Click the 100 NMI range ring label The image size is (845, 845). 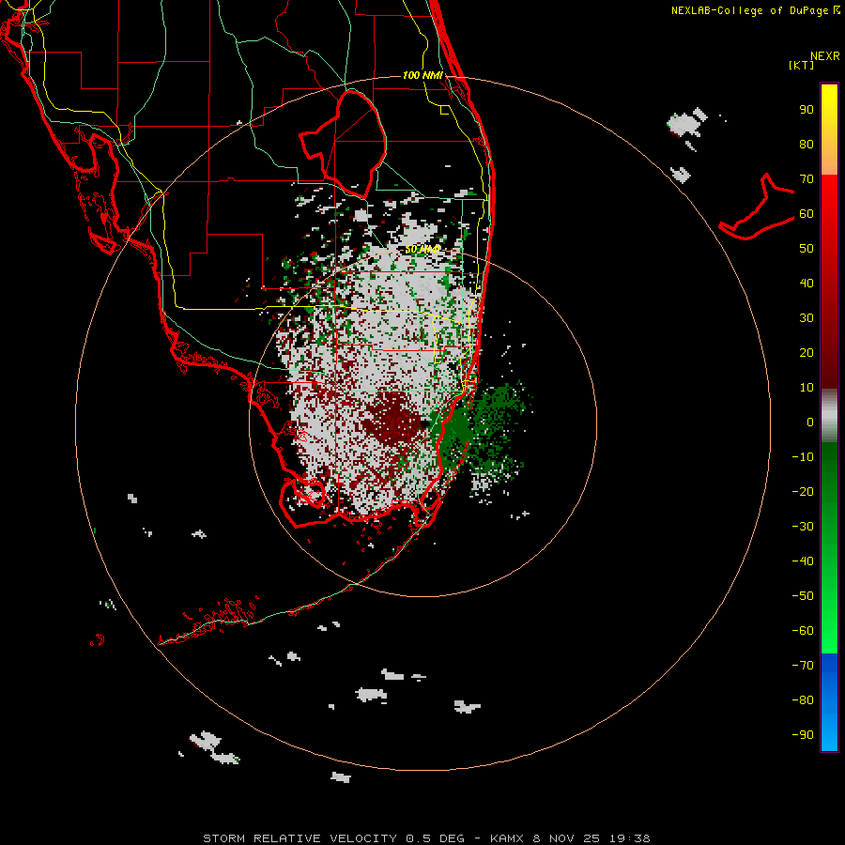click(422, 75)
